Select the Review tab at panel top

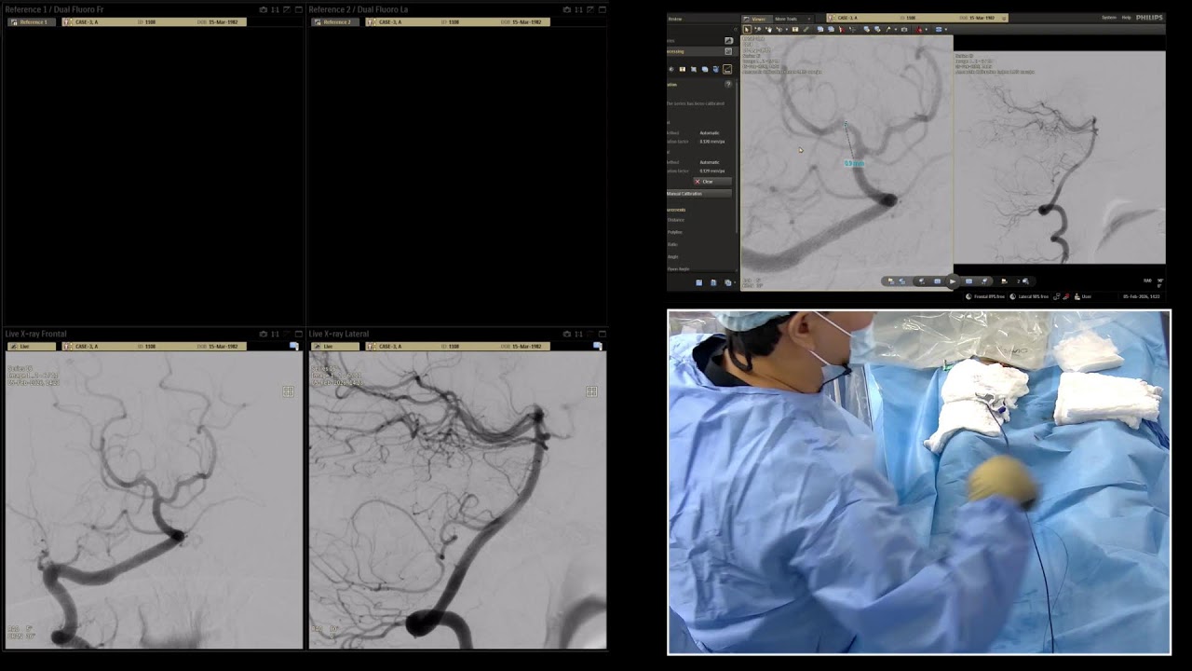675,19
